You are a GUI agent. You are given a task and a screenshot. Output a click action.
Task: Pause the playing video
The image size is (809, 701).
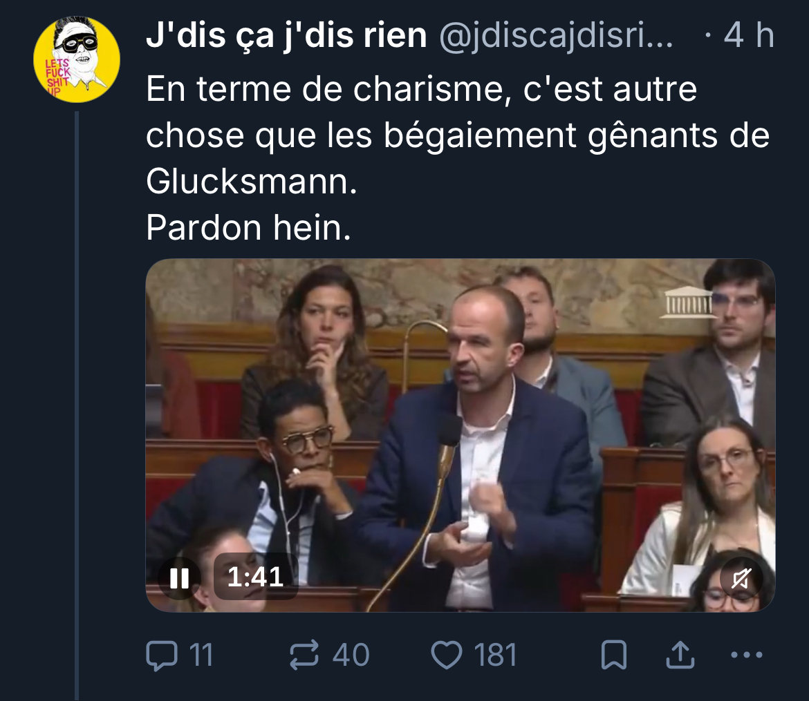(179, 578)
